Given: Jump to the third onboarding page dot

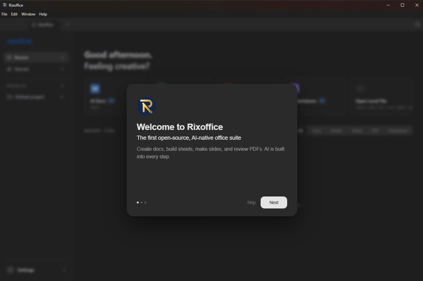Looking at the screenshot, I should (x=145, y=202).
